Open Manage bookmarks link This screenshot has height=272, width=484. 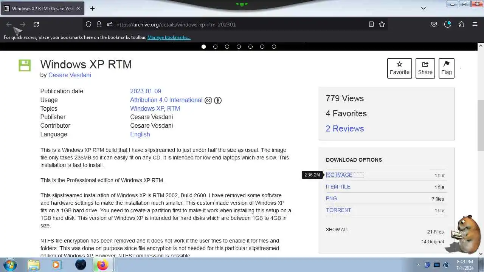coord(169,37)
